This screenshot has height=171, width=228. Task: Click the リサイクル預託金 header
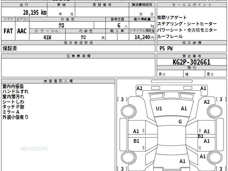[142, 31]
